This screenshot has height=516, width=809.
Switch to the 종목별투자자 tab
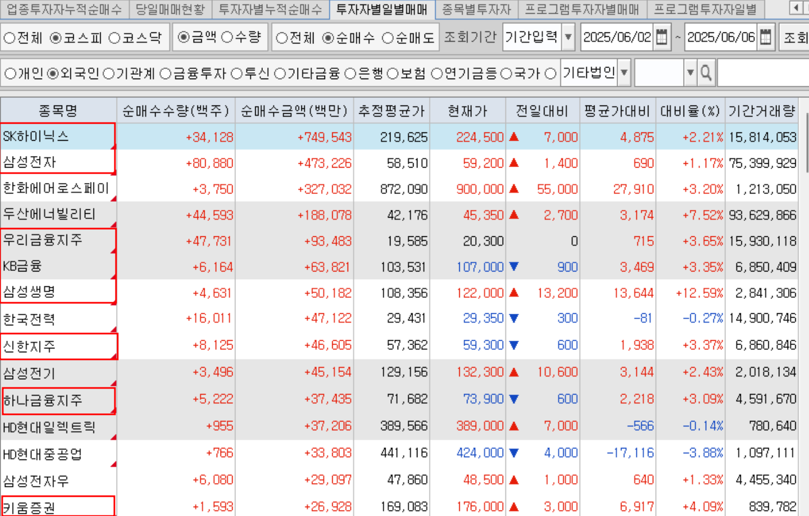tap(476, 9)
